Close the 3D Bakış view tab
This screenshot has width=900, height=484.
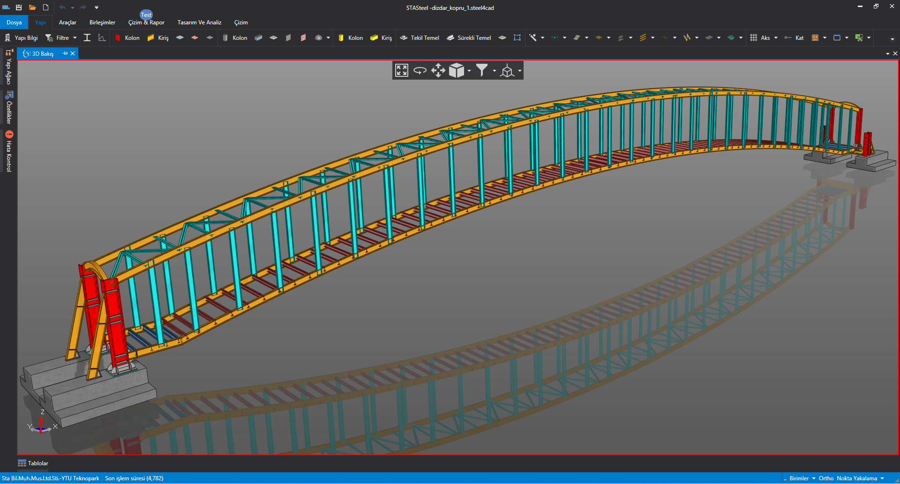point(73,53)
